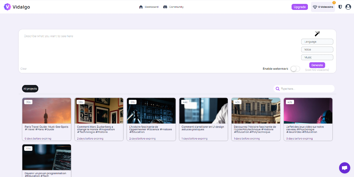354x177 pixels.
Task: Open Paris Travel Guide project thumbnail
Action: coord(47,111)
